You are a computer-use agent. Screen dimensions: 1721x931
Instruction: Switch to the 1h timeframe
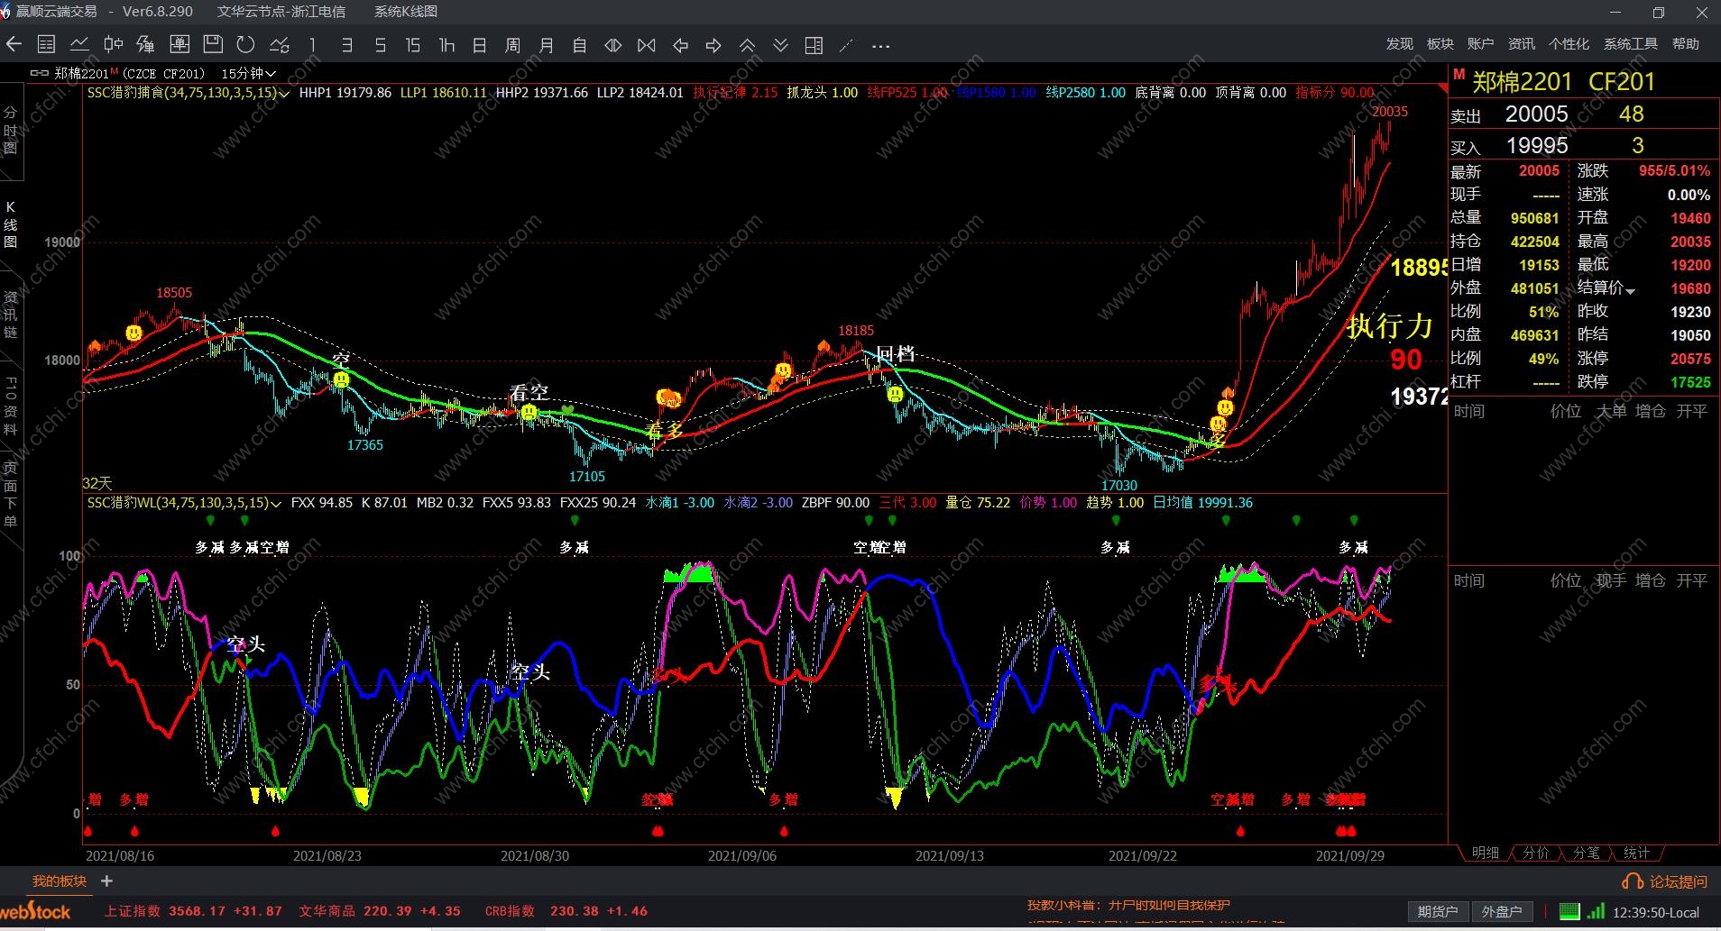point(446,45)
